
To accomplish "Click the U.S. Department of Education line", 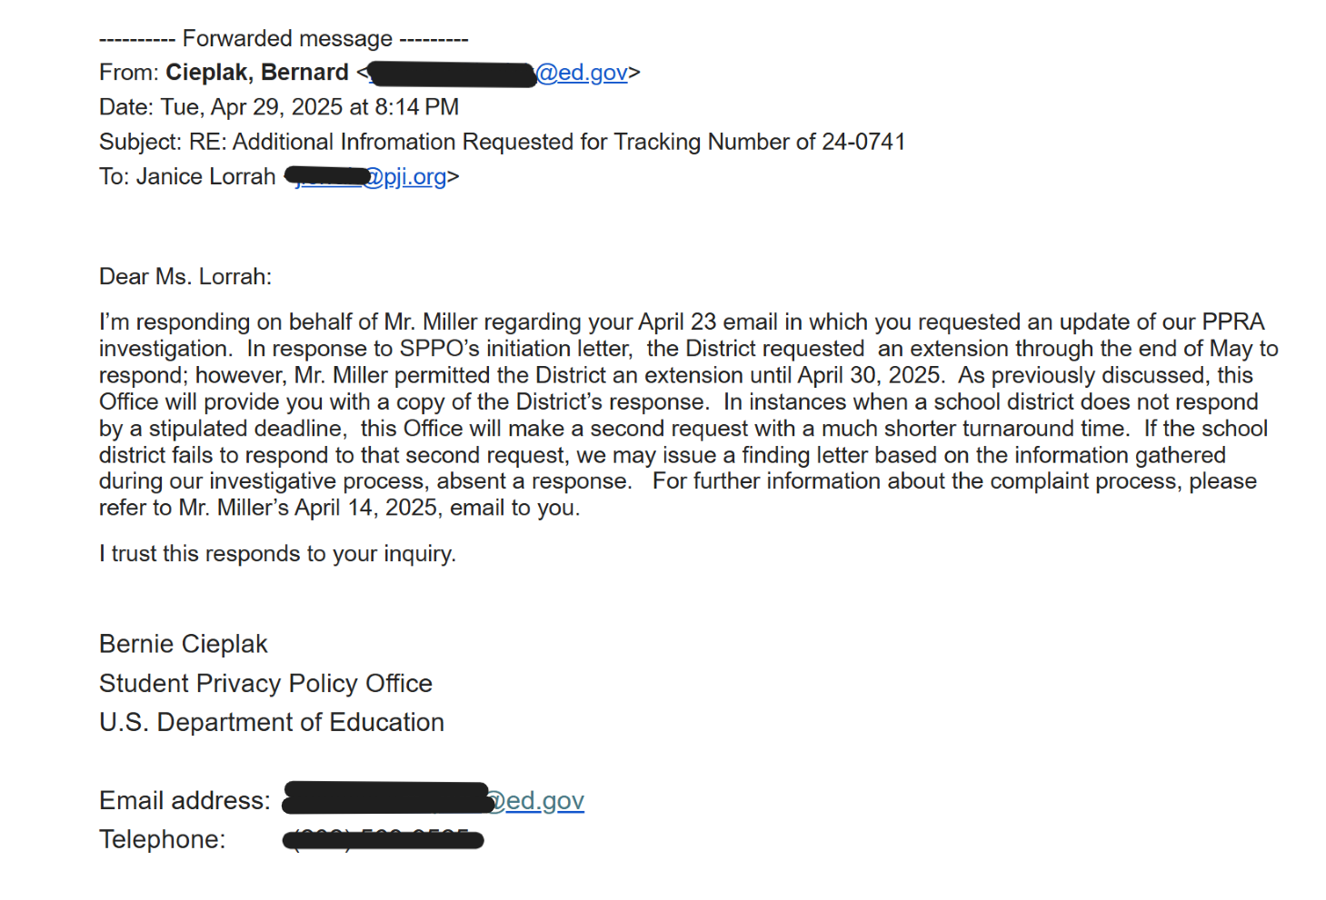I will (x=272, y=722).
